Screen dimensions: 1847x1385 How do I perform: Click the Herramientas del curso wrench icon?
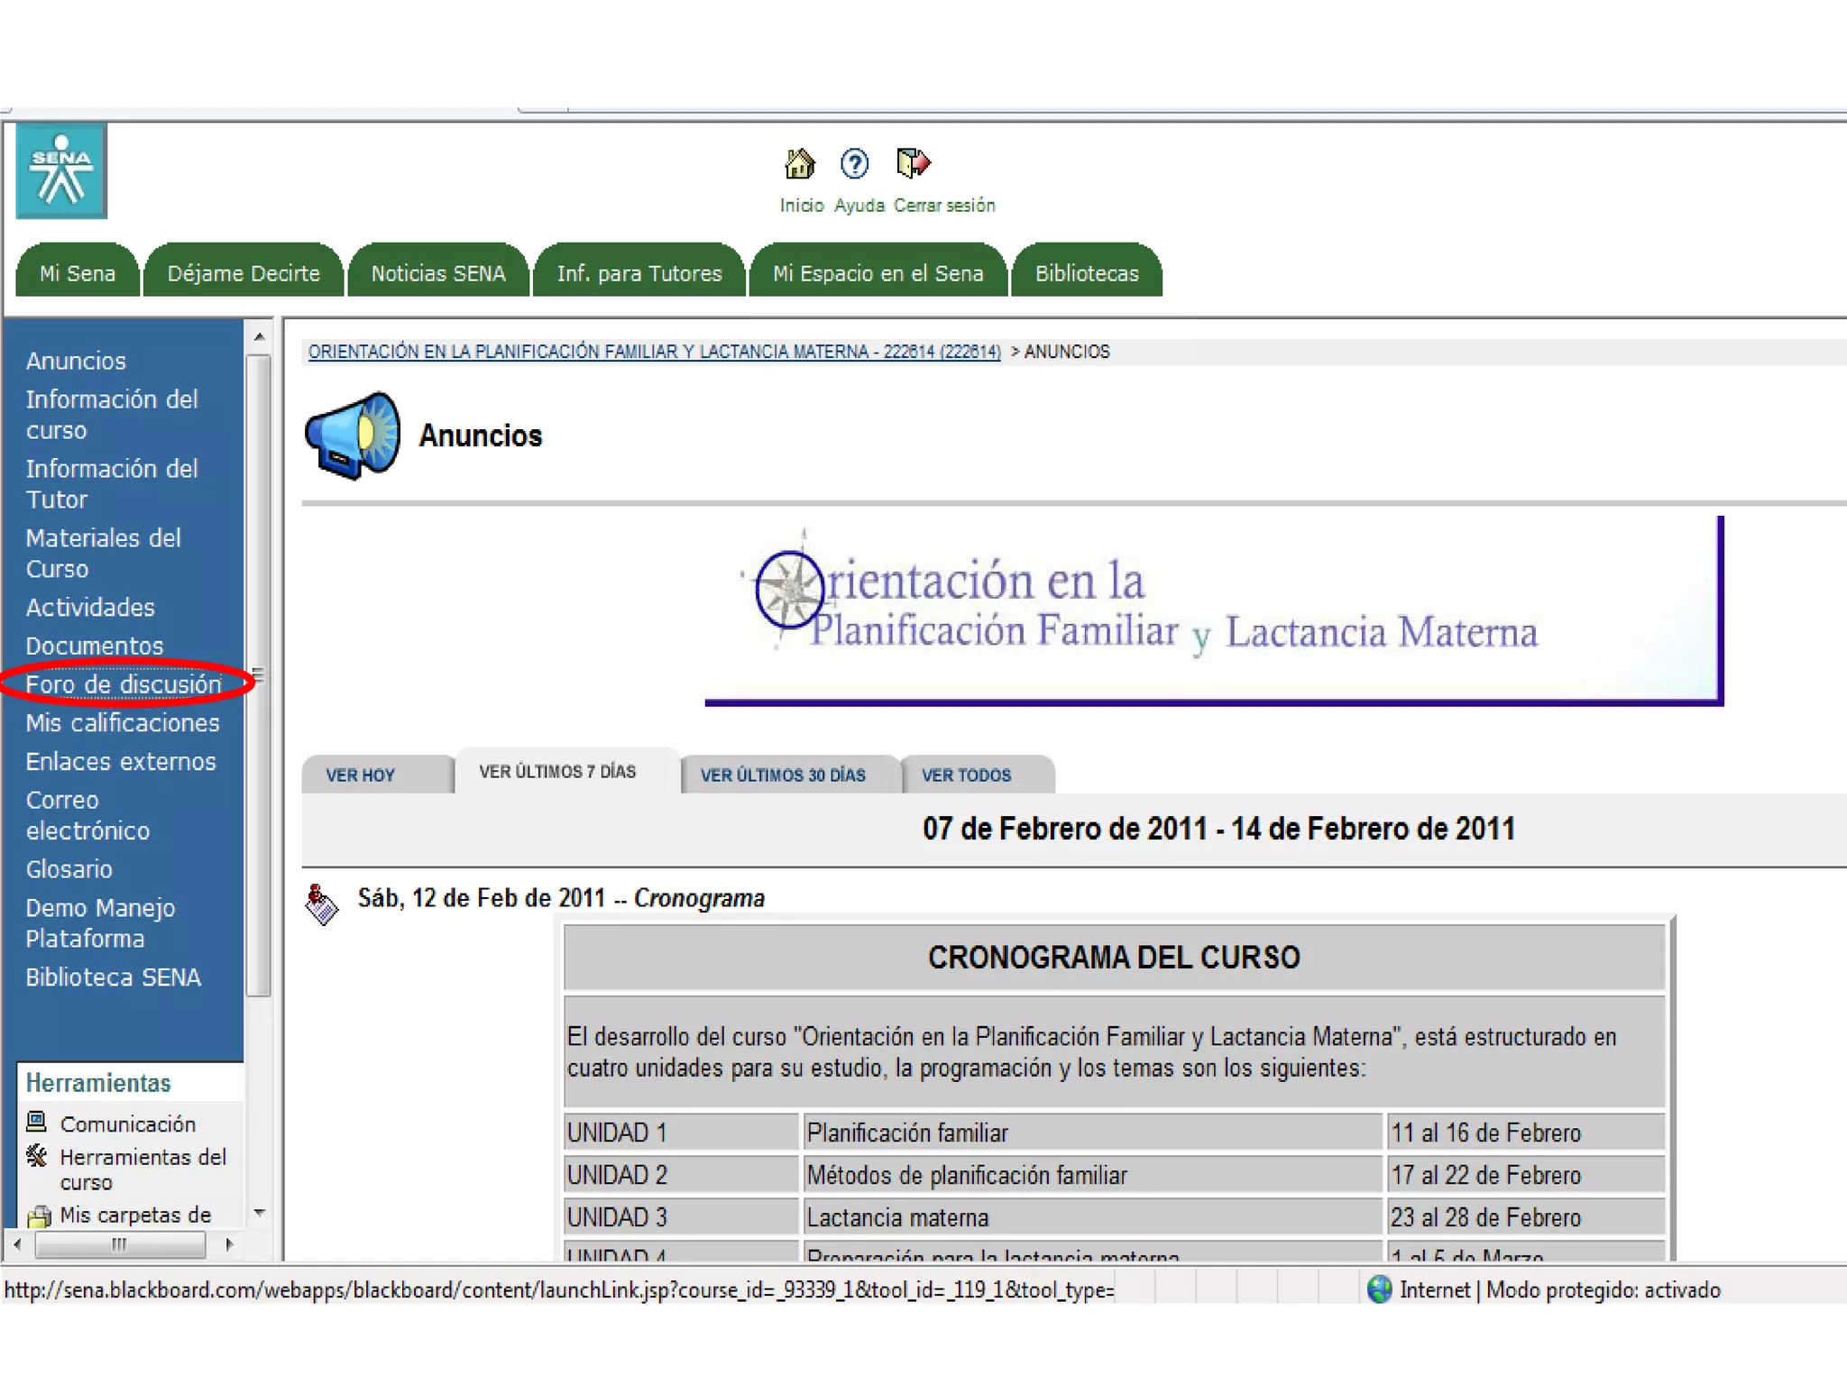coord(36,1156)
